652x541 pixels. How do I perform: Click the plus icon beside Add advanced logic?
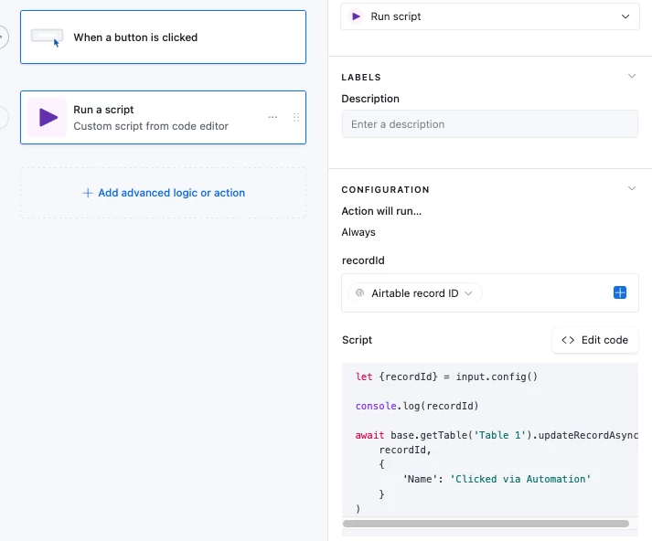click(x=88, y=193)
